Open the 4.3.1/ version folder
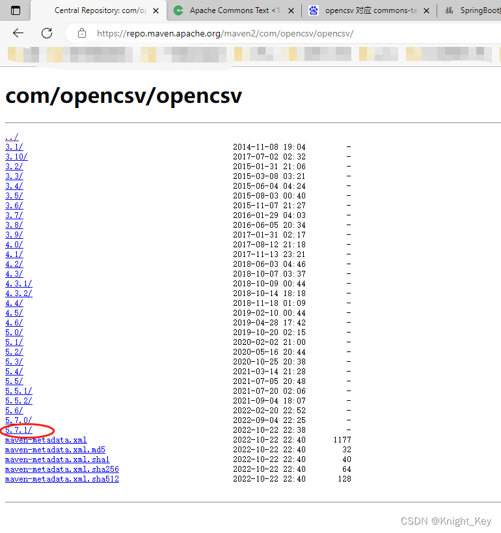This screenshot has width=501, height=533. coord(19,284)
